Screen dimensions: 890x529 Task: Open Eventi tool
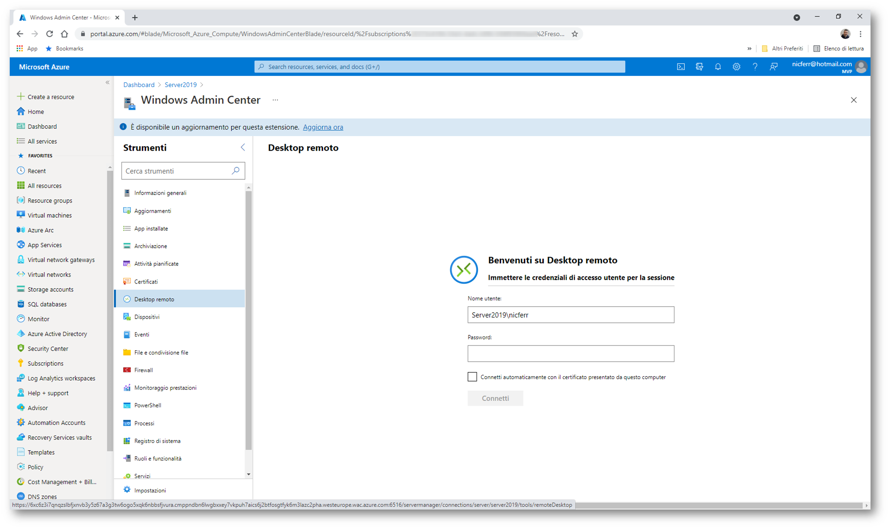point(180,334)
